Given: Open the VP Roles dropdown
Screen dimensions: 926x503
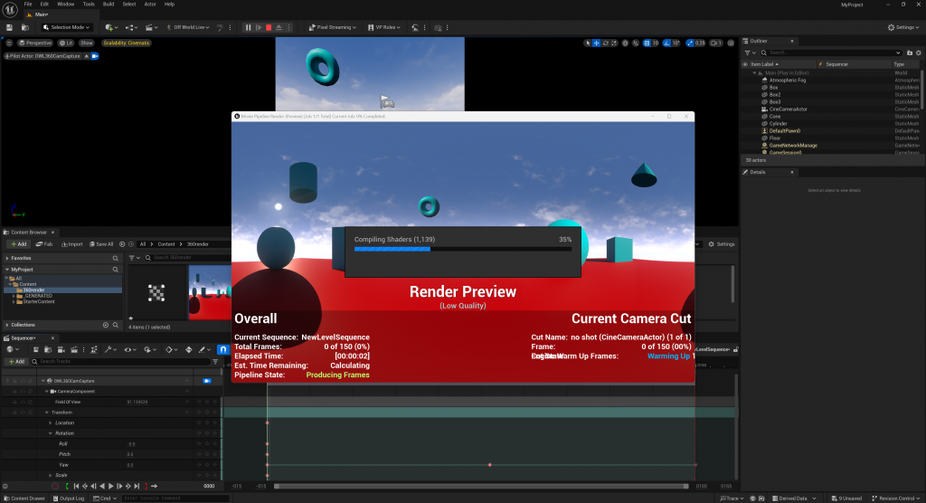Looking at the screenshot, I should [383, 27].
